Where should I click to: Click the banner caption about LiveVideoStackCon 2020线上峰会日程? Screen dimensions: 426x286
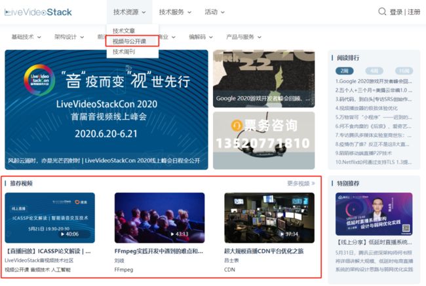(x=104, y=160)
